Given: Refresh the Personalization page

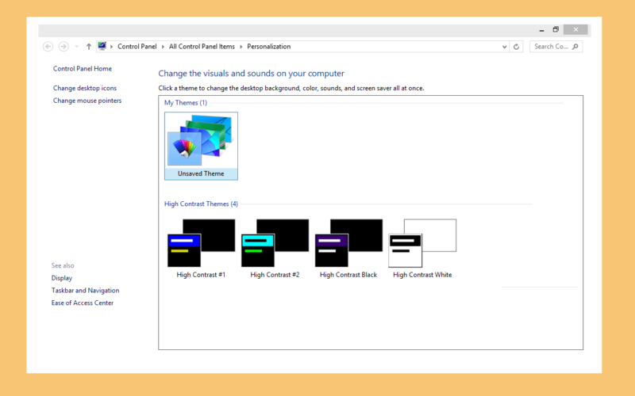Looking at the screenshot, I should 517,47.
